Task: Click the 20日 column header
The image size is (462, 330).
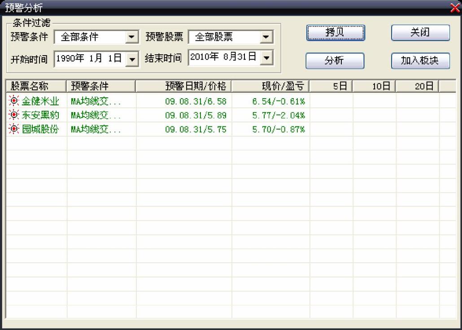Action: point(417,87)
